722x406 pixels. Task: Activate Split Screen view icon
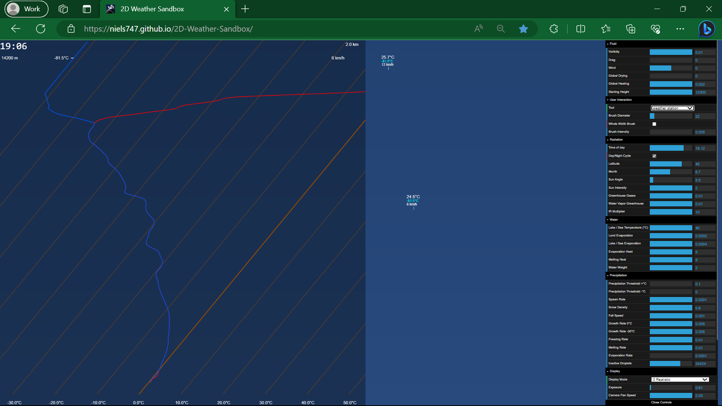tap(580, 29)
